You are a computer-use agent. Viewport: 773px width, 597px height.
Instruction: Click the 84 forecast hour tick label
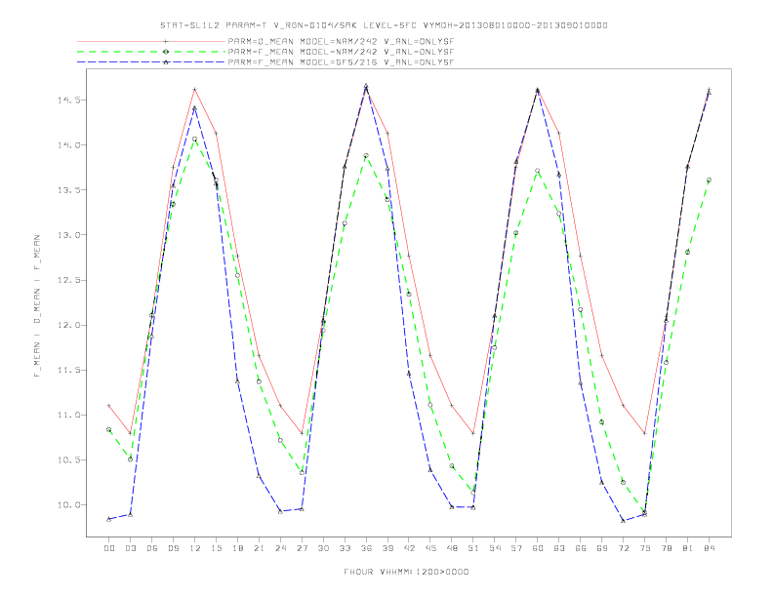pyautogui.click(x=710, y=548)
